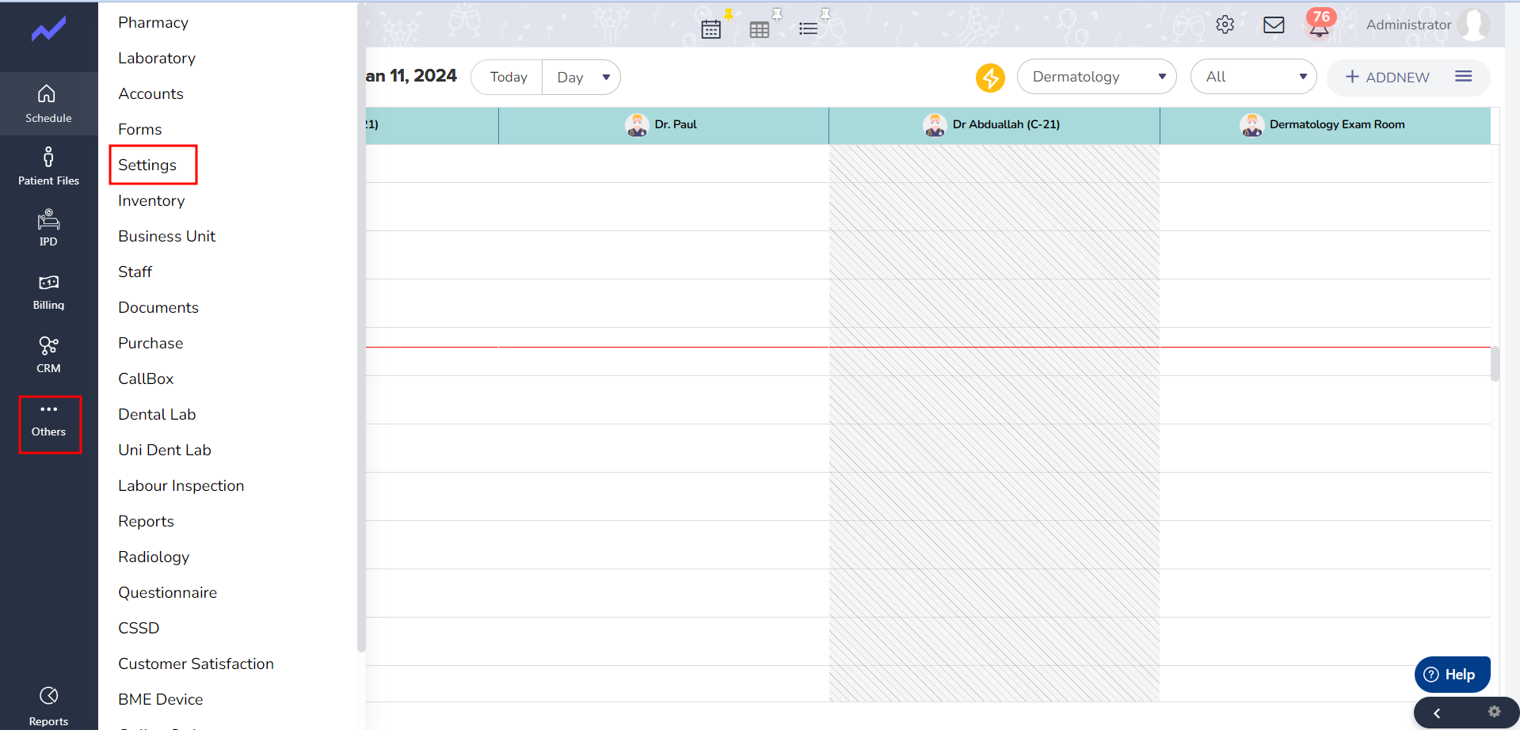This screenshot has height=730, width=1520.
Task: Open the All filter dropdown
Action: pos(1253,77)
